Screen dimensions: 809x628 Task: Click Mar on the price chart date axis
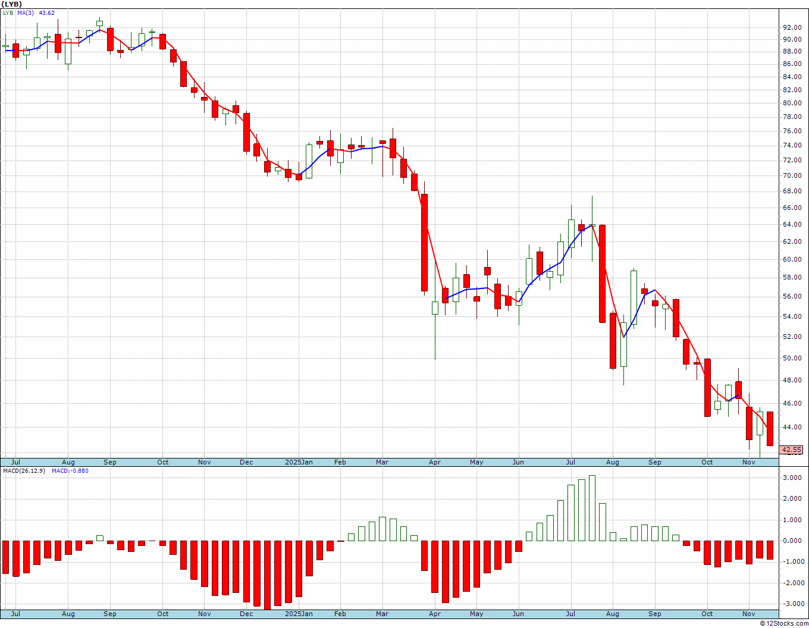click(x=382, y=462)
